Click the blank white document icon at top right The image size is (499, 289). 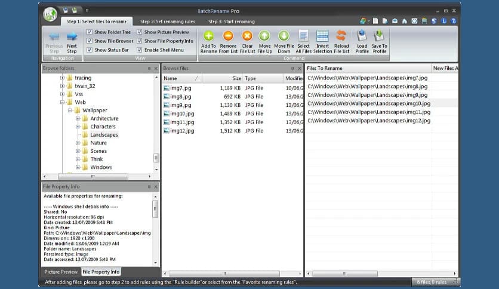(x=375, y=21)
